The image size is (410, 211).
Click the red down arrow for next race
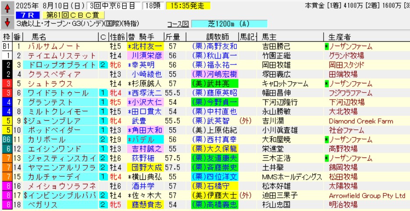(7, 21)
